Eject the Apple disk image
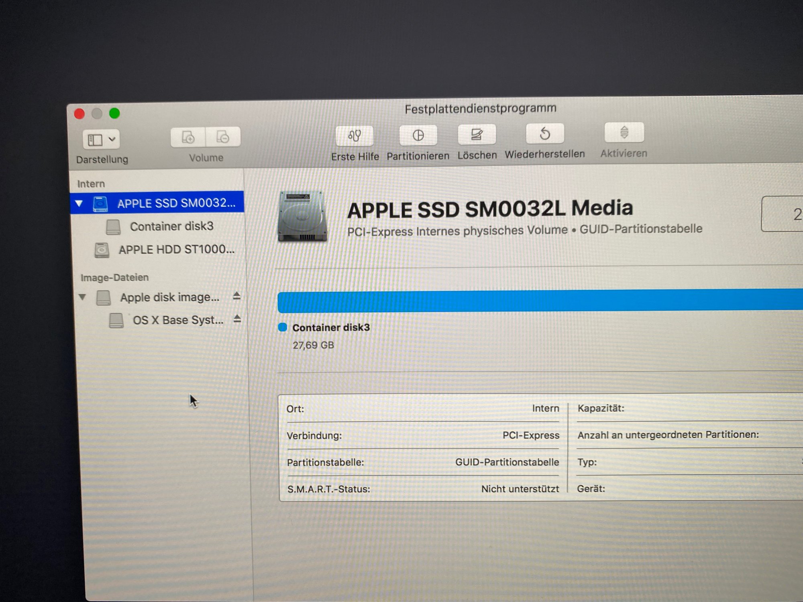803x602 pixels. (x=236, y=296)
